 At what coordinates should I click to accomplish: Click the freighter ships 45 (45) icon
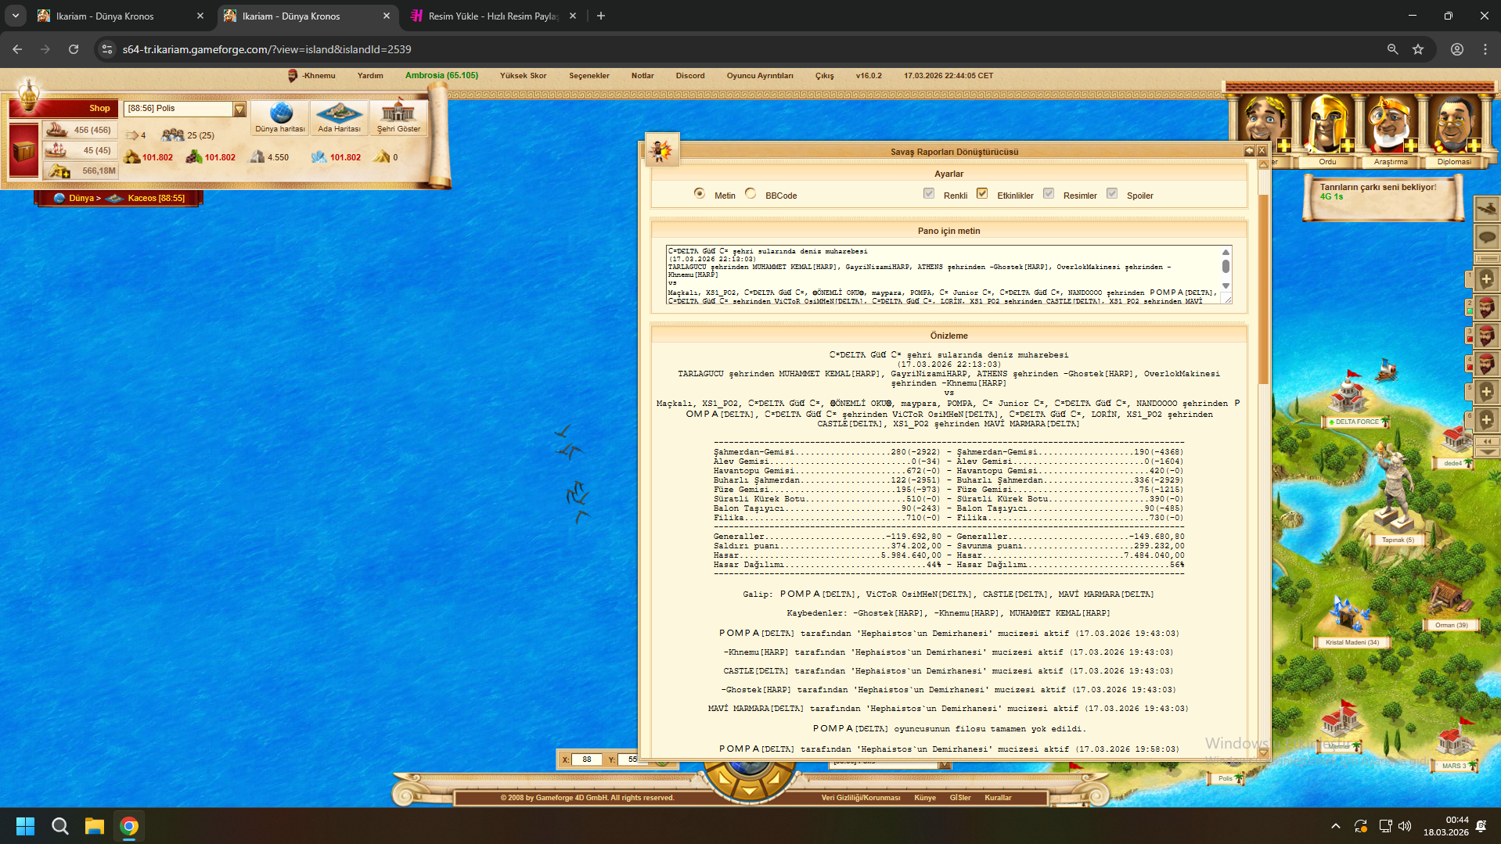click(x=56, y=150)
